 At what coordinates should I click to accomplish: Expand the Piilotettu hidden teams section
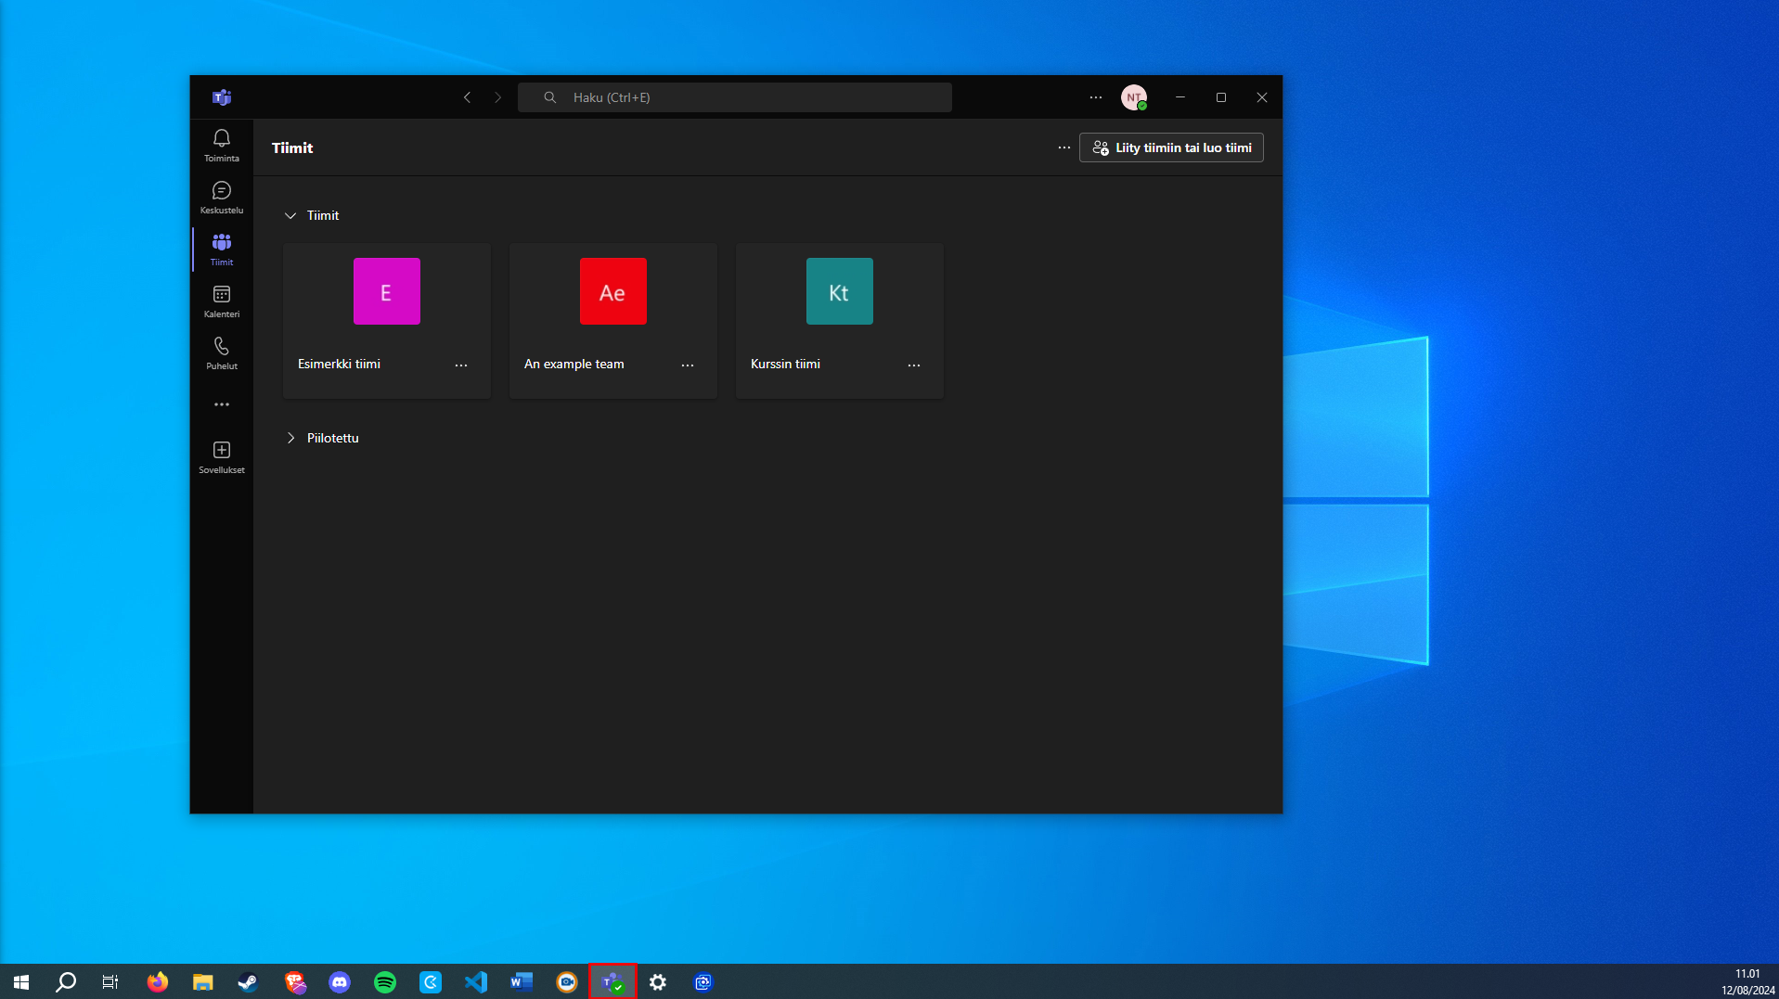(290, 438)
